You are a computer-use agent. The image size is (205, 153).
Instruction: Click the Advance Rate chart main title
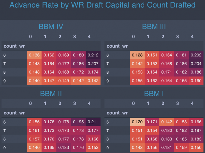(102, 5)
